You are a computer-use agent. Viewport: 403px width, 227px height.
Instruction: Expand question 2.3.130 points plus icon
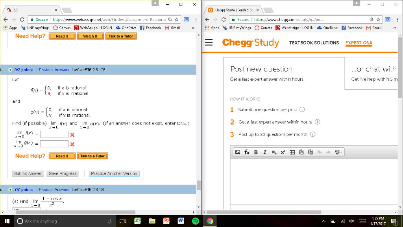10,190
